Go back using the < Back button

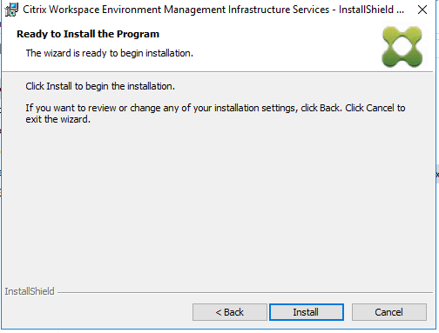pos(230,312)
